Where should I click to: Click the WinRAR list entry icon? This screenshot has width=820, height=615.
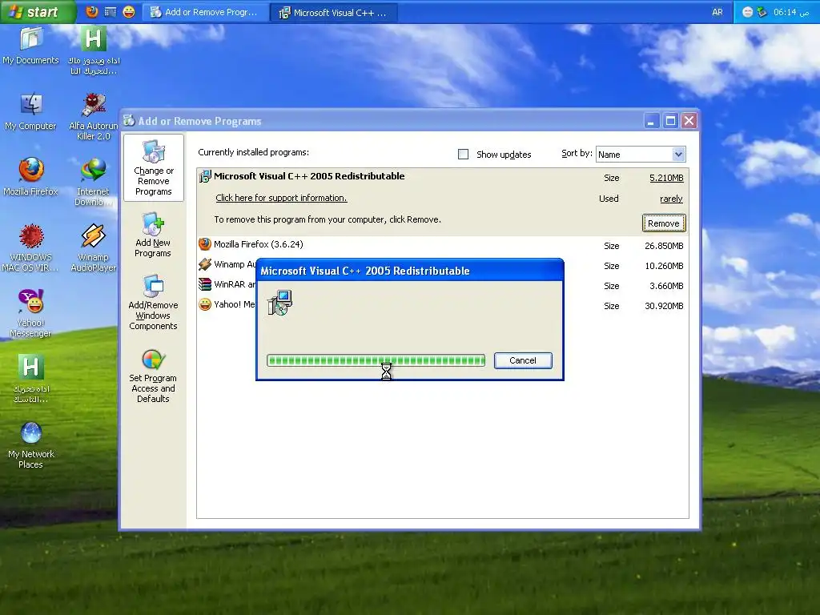pos(205,284)
